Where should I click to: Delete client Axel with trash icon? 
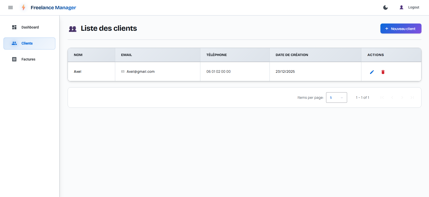(x=383, y=72)
